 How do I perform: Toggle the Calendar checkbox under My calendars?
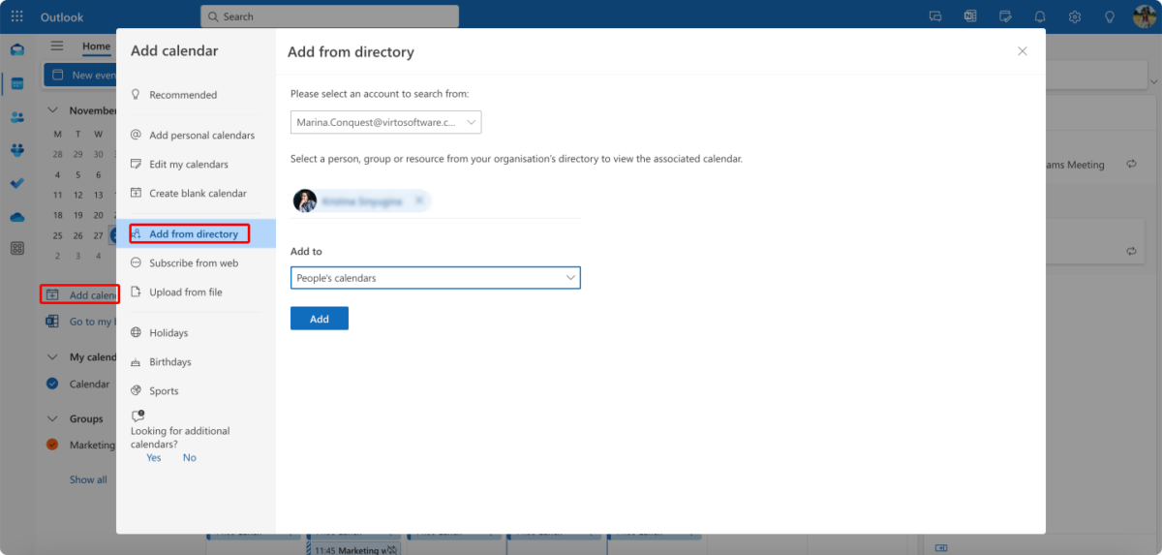(52, 384)
